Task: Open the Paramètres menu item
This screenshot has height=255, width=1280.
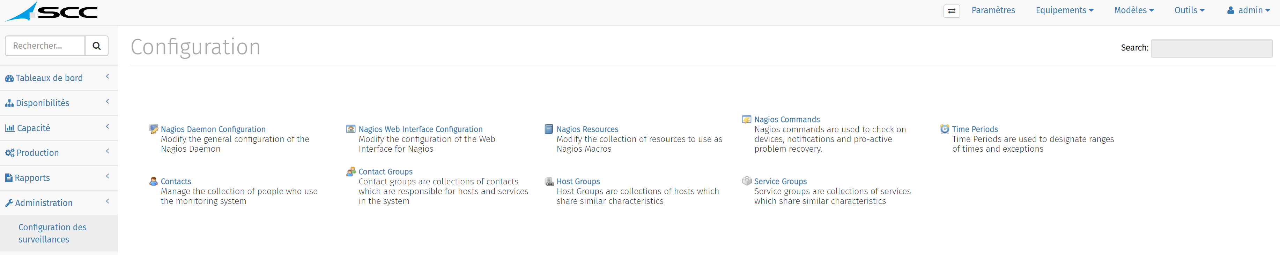Action: (993, 10)
